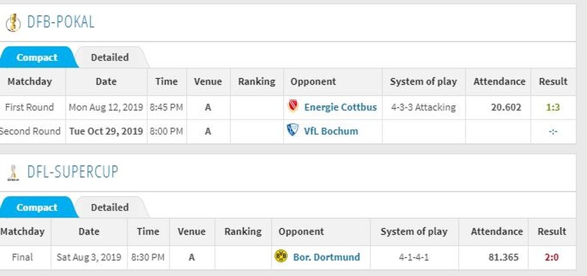Open the 2:0 Supercup result link
The image size is (587, 276).
[551, 257]
